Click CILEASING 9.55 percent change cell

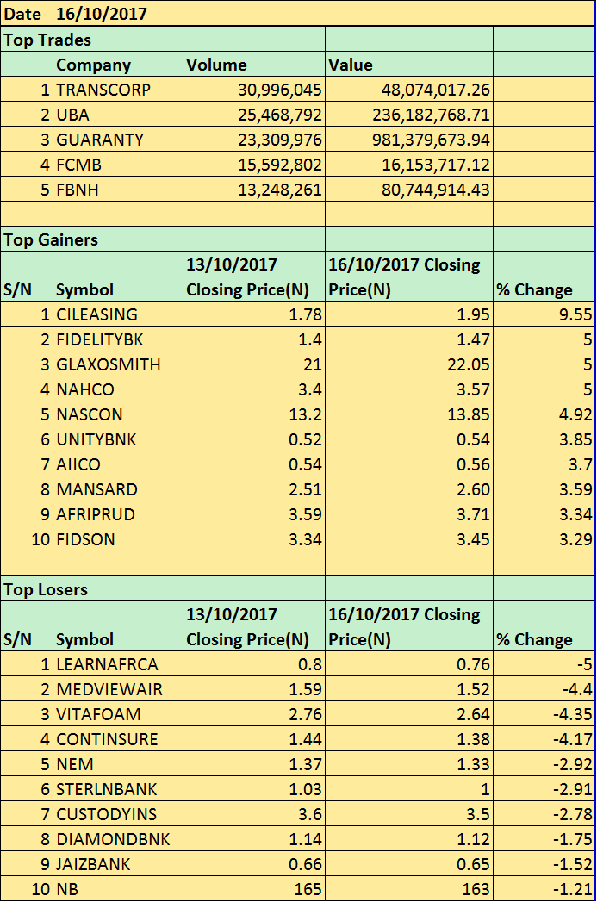544,314
